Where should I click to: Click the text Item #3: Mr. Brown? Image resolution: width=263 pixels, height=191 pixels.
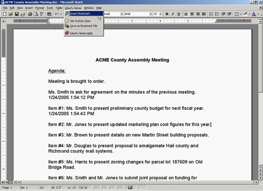point(68,135)
